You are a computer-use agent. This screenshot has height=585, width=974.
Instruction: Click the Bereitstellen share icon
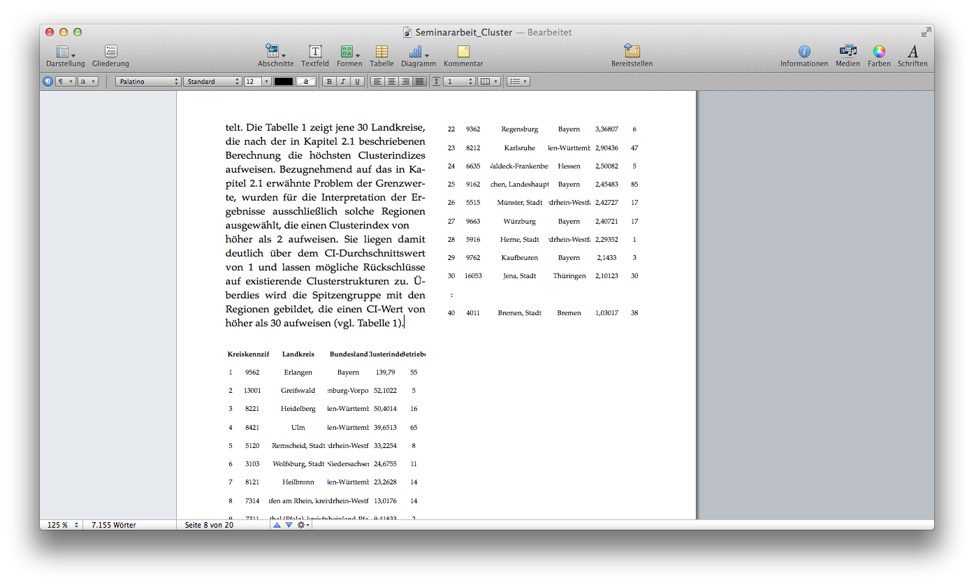(632, 51)
